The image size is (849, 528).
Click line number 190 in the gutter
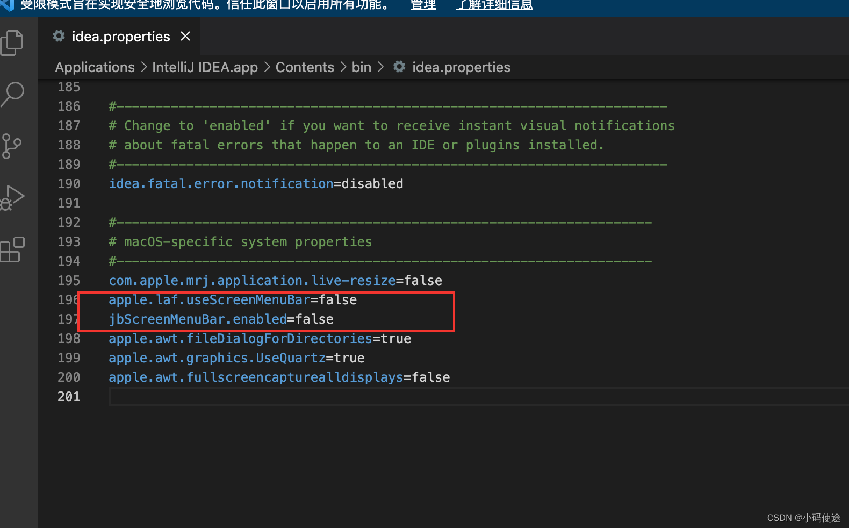pyautogui.click(x=69, y=184)
